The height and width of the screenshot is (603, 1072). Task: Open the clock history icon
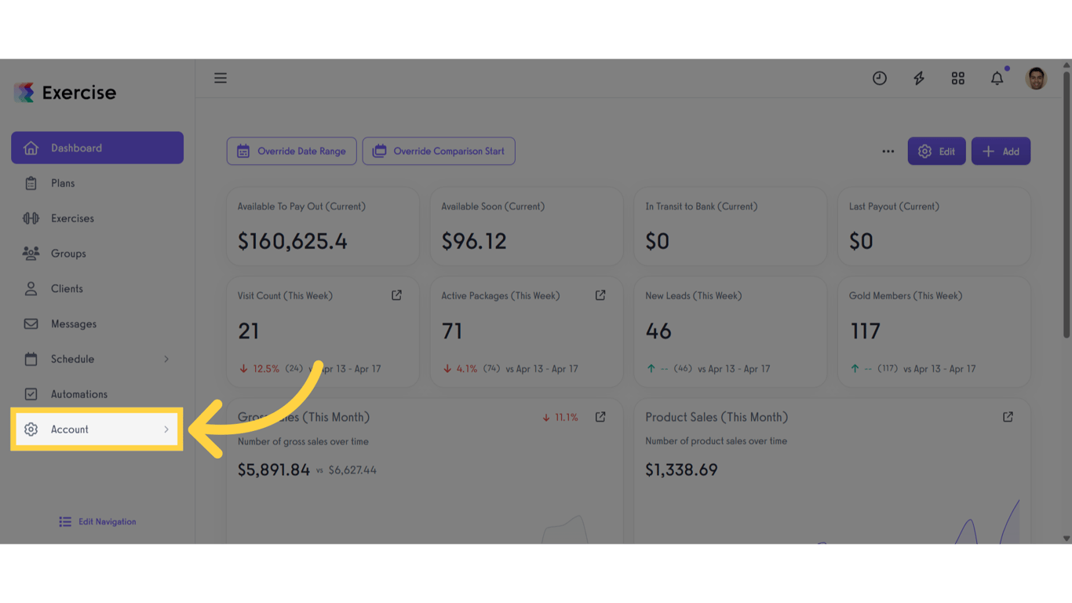click(x=880, y=78)
